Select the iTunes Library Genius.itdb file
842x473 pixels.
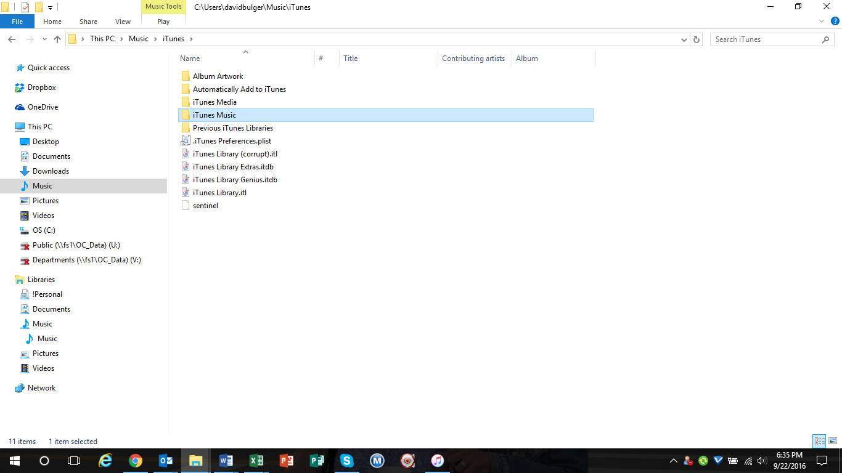click(235, 179)
